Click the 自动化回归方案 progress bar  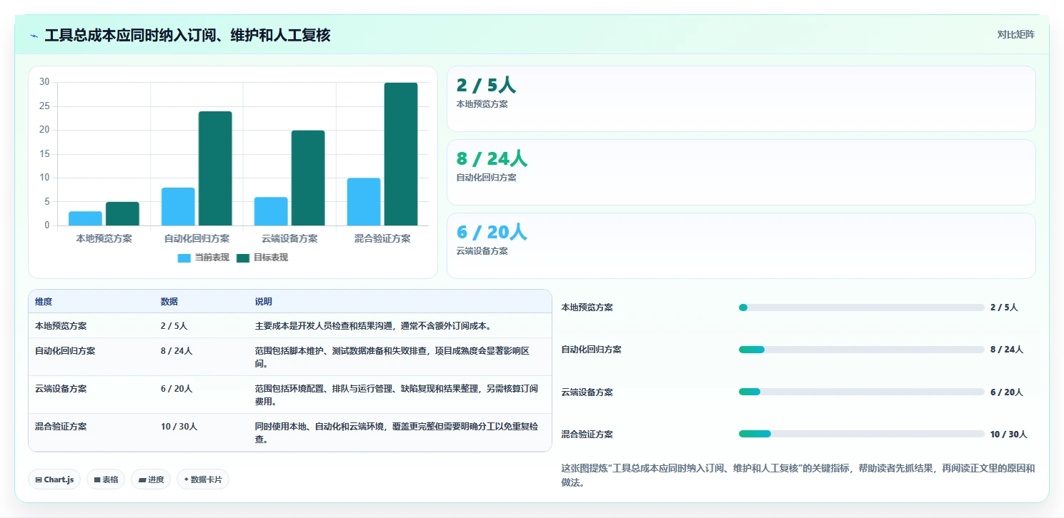pos(862,350)
